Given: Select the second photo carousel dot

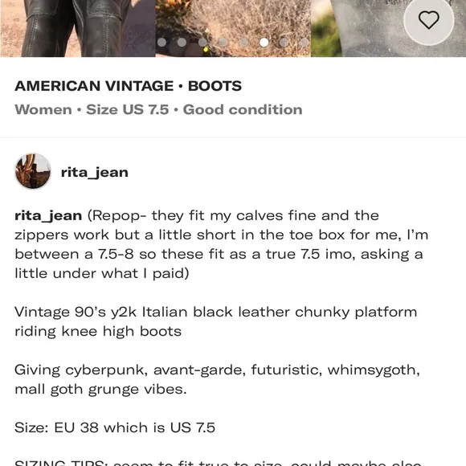Looking at the screenshot, I should (182, 43).
